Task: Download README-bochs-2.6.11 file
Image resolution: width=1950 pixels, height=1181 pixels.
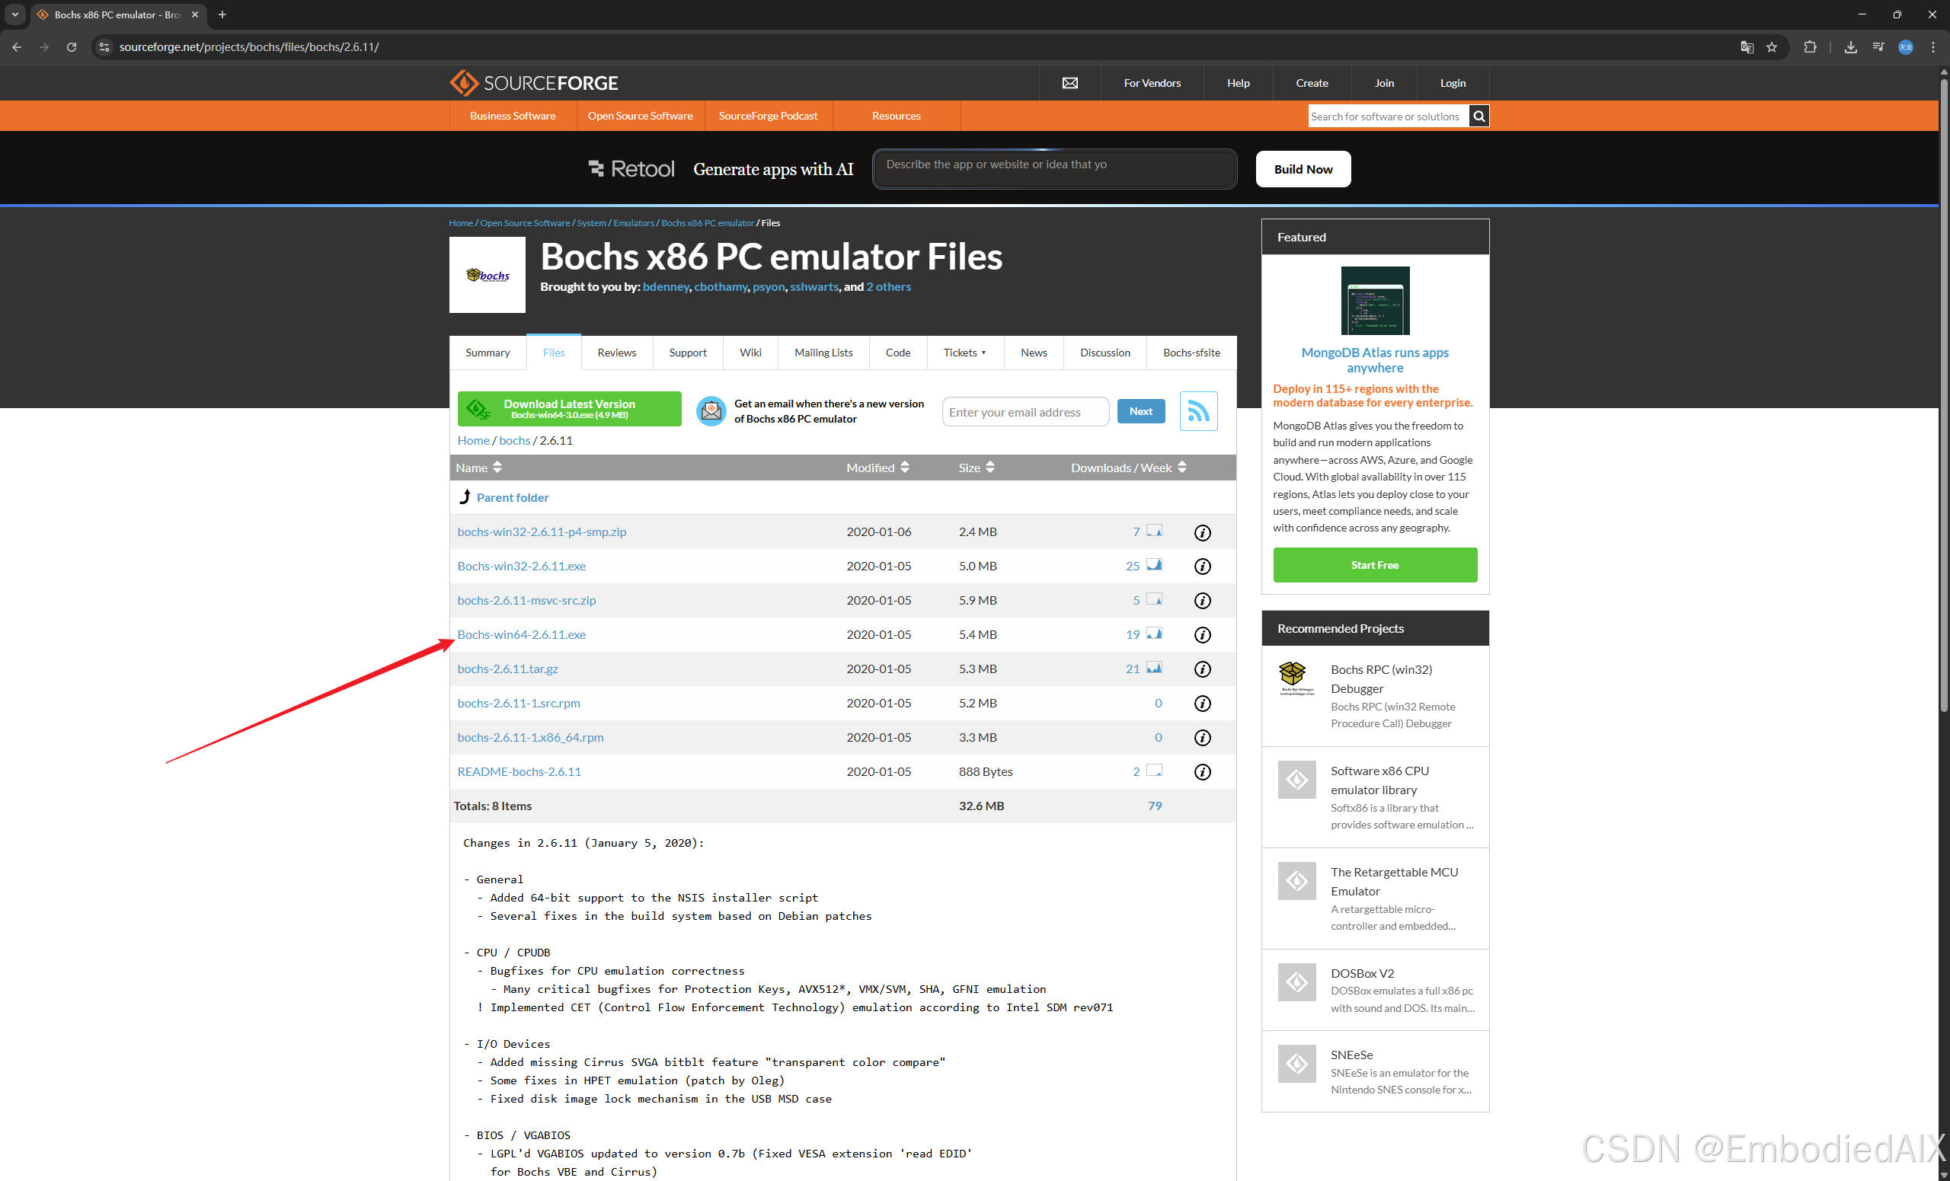Action: click(x=519, y=771)
